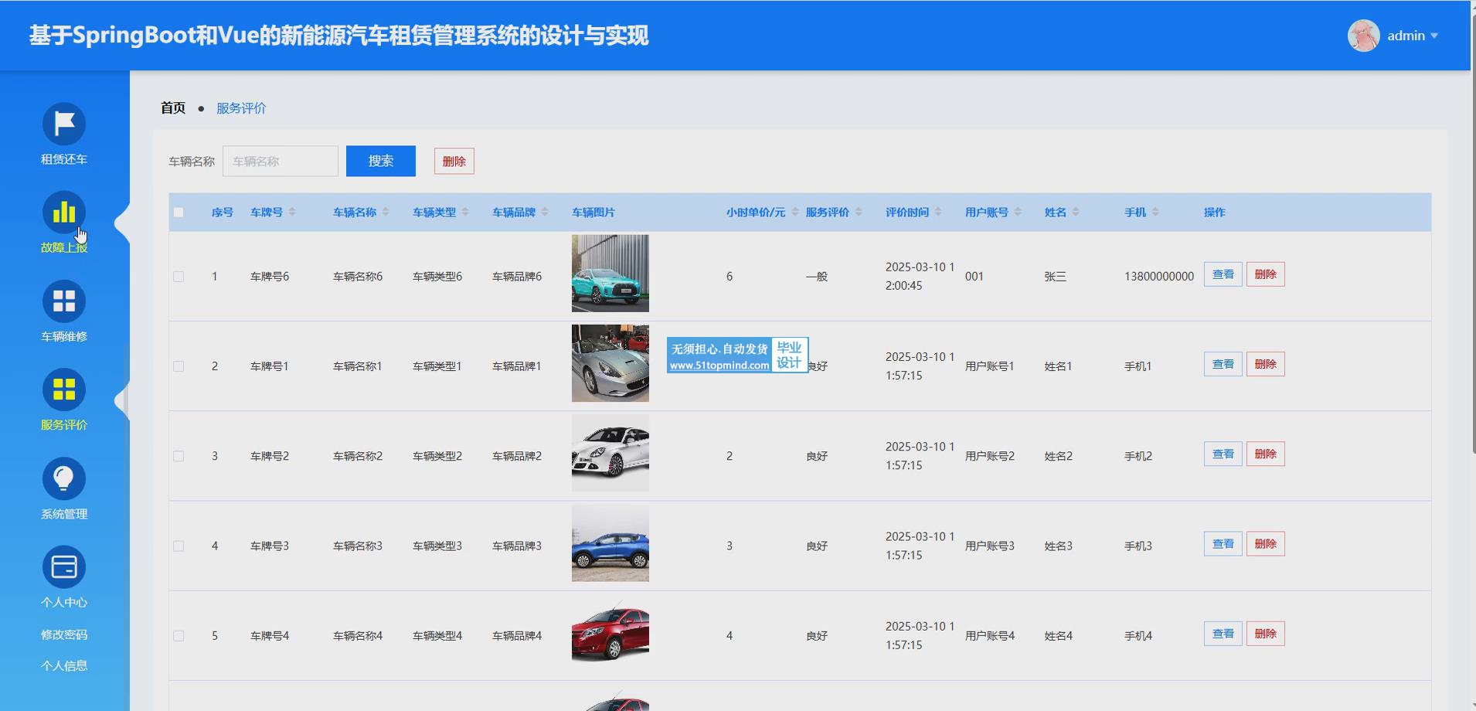The image size is (1476, 711).
Task: Sort by 评价时间 column arrows
Action: (x=938, y=213)
